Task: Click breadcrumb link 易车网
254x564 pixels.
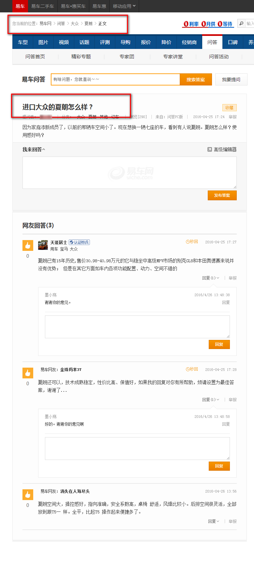Action: 46,23
